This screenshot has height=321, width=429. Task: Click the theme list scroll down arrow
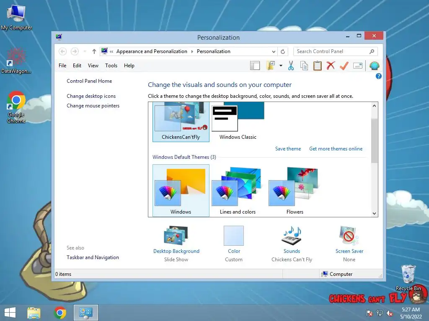pyautogui.click(x=374, y=214)
